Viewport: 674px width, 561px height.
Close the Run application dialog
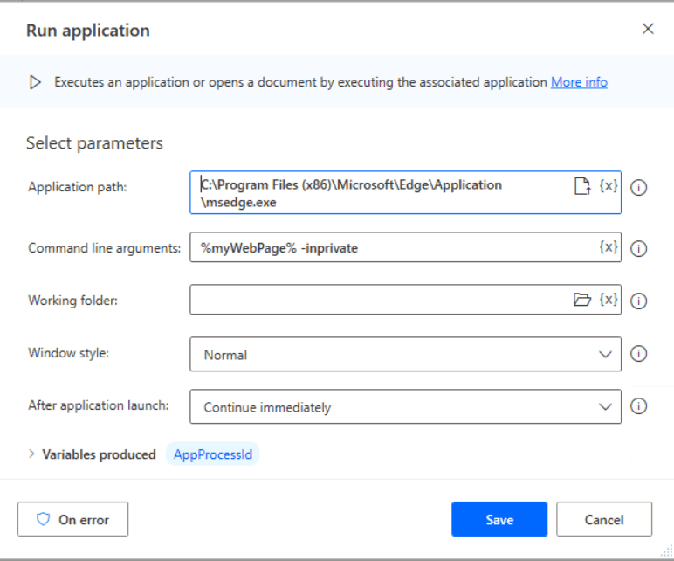coord(648,29)
